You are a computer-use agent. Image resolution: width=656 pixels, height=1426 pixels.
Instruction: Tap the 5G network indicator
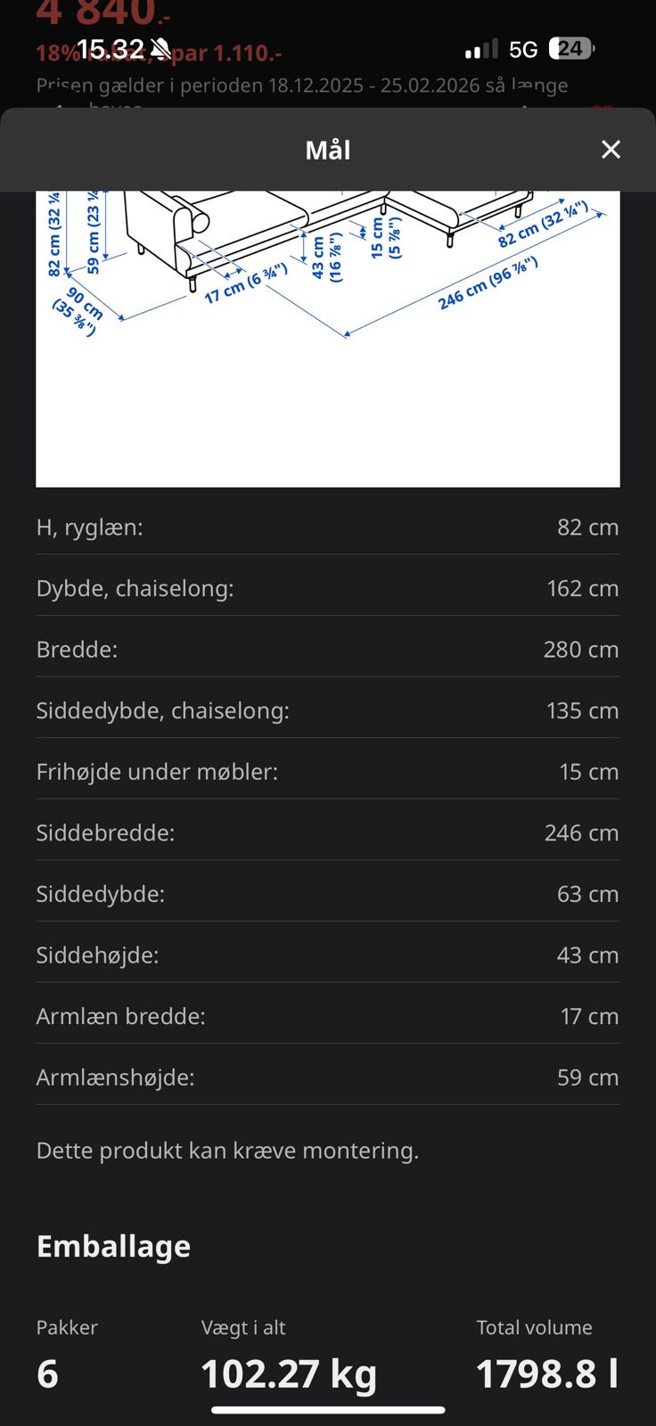pos(523,49)
